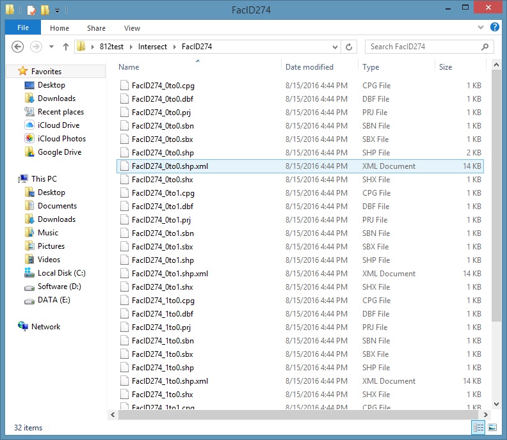Open Music folder under This PC
Viewport: 507px width, 440px height.
coord(48,233)
